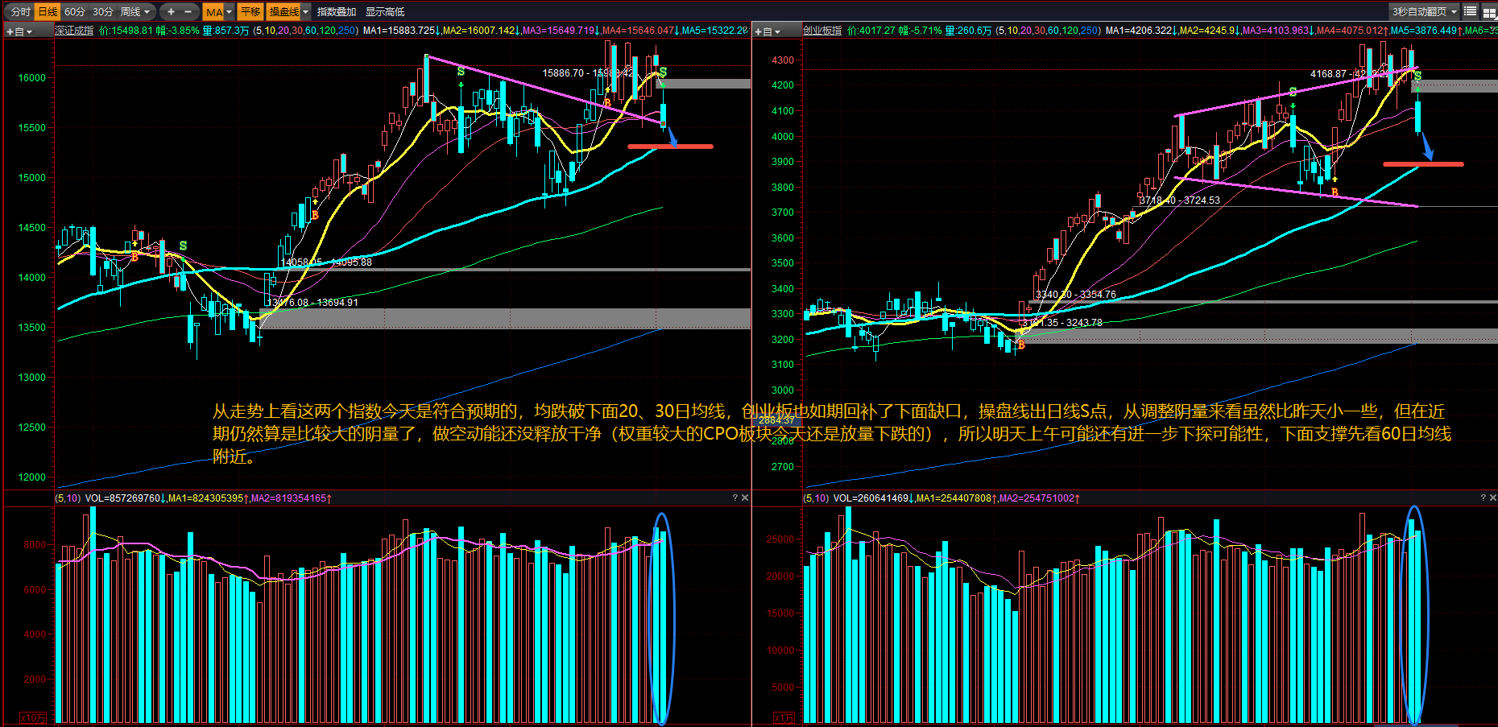Click left volume unit label x10万
This screenshot has width=1498, height=727.
[x=33, y=717]
